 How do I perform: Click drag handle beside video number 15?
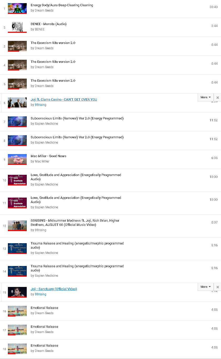1,292
